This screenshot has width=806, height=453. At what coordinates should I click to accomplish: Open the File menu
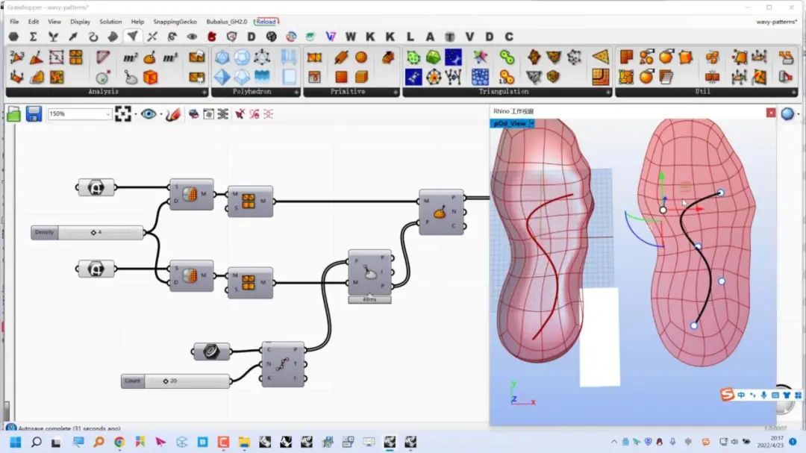pyautogui.click(x=14, y=22)
